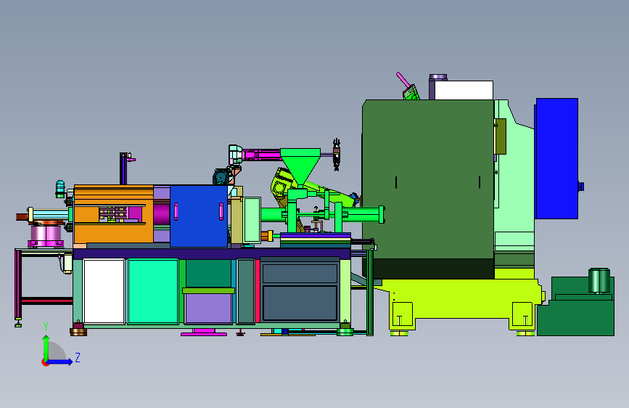Select the dark purple machine bed plate
Image resolution: width=629 pixels, height=408 pixels.
[212, 254]
